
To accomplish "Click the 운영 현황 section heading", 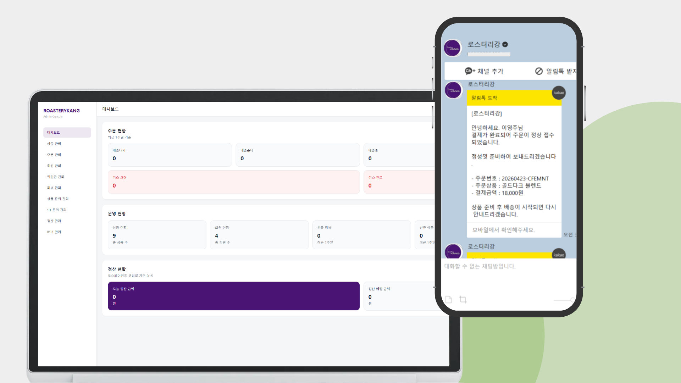I will 117,214.
